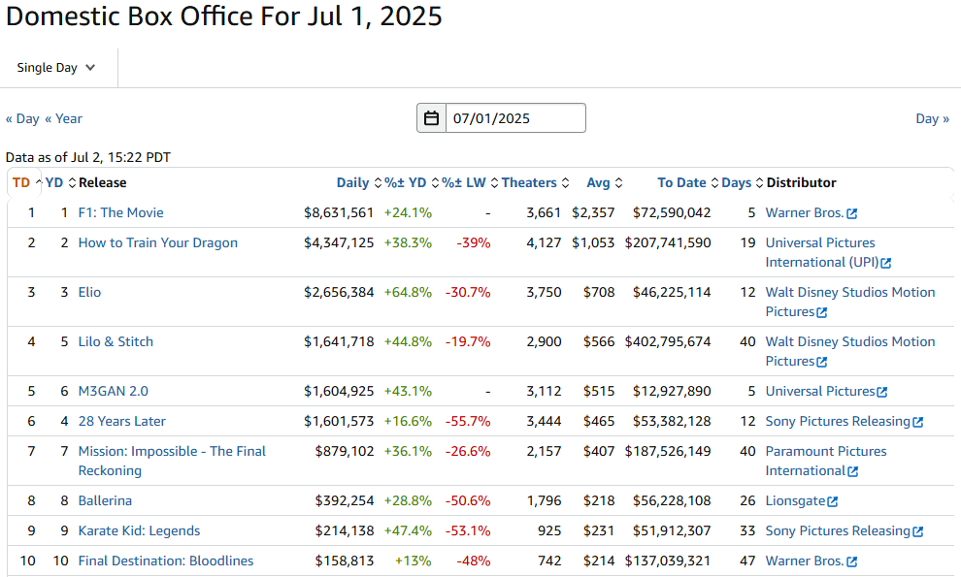Sort table by Theaters column
The image size is (961, 577).
click(x=535, y=182)
